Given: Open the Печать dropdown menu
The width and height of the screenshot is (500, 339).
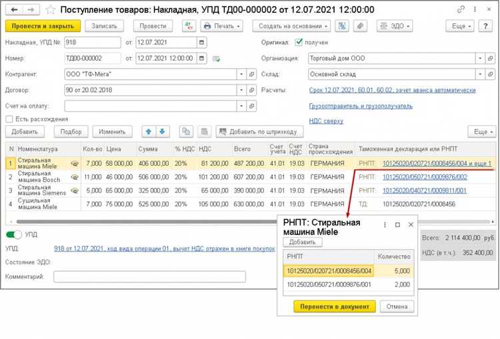Looking at the screenshot, I should coord(221,26).
